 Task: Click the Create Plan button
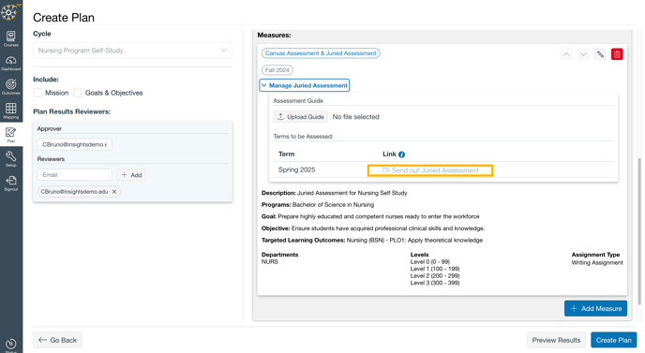(613, 340)
